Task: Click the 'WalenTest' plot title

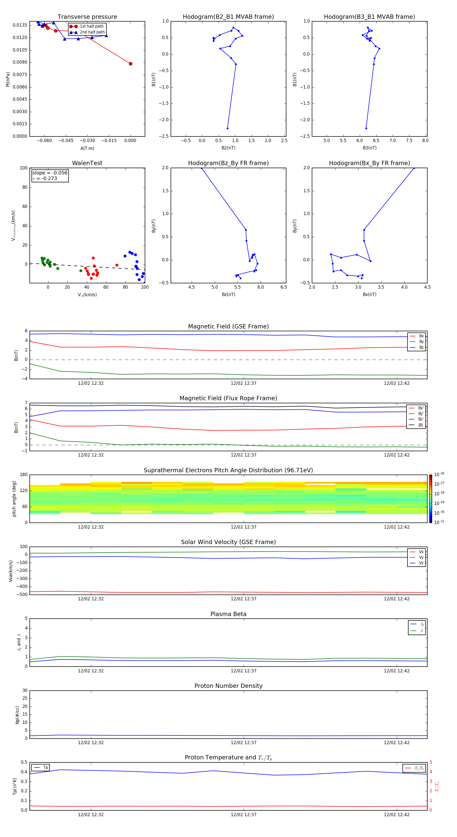Action: (x=87, y=163)
